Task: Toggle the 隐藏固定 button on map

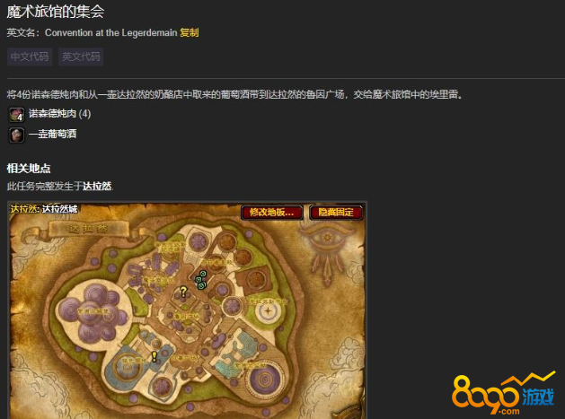Action: pyautogui.click(x=336, y=213)
